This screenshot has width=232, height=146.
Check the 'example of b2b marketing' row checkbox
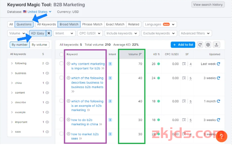pos(61,101)
